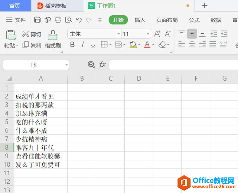Click the eraser clear-format icon

(x=162, y=44)
